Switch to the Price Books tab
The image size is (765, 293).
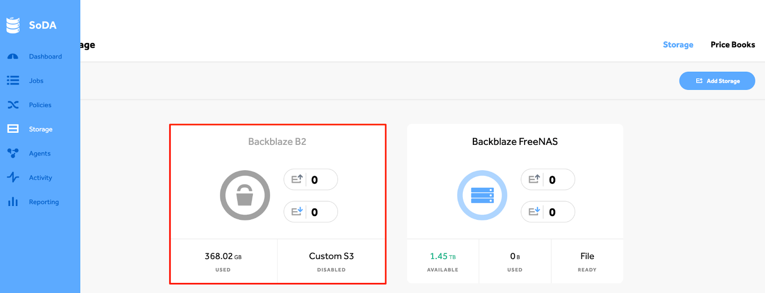[732, 44]
